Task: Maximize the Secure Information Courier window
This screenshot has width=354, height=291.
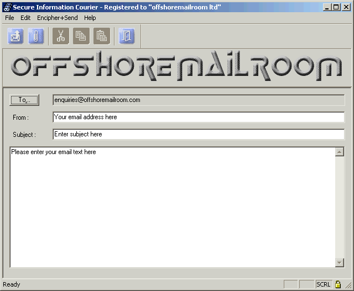Action: pyautogui.click(x=336, y=7)
